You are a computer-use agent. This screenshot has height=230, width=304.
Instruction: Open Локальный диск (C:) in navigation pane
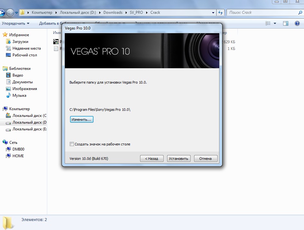point(30,116)
